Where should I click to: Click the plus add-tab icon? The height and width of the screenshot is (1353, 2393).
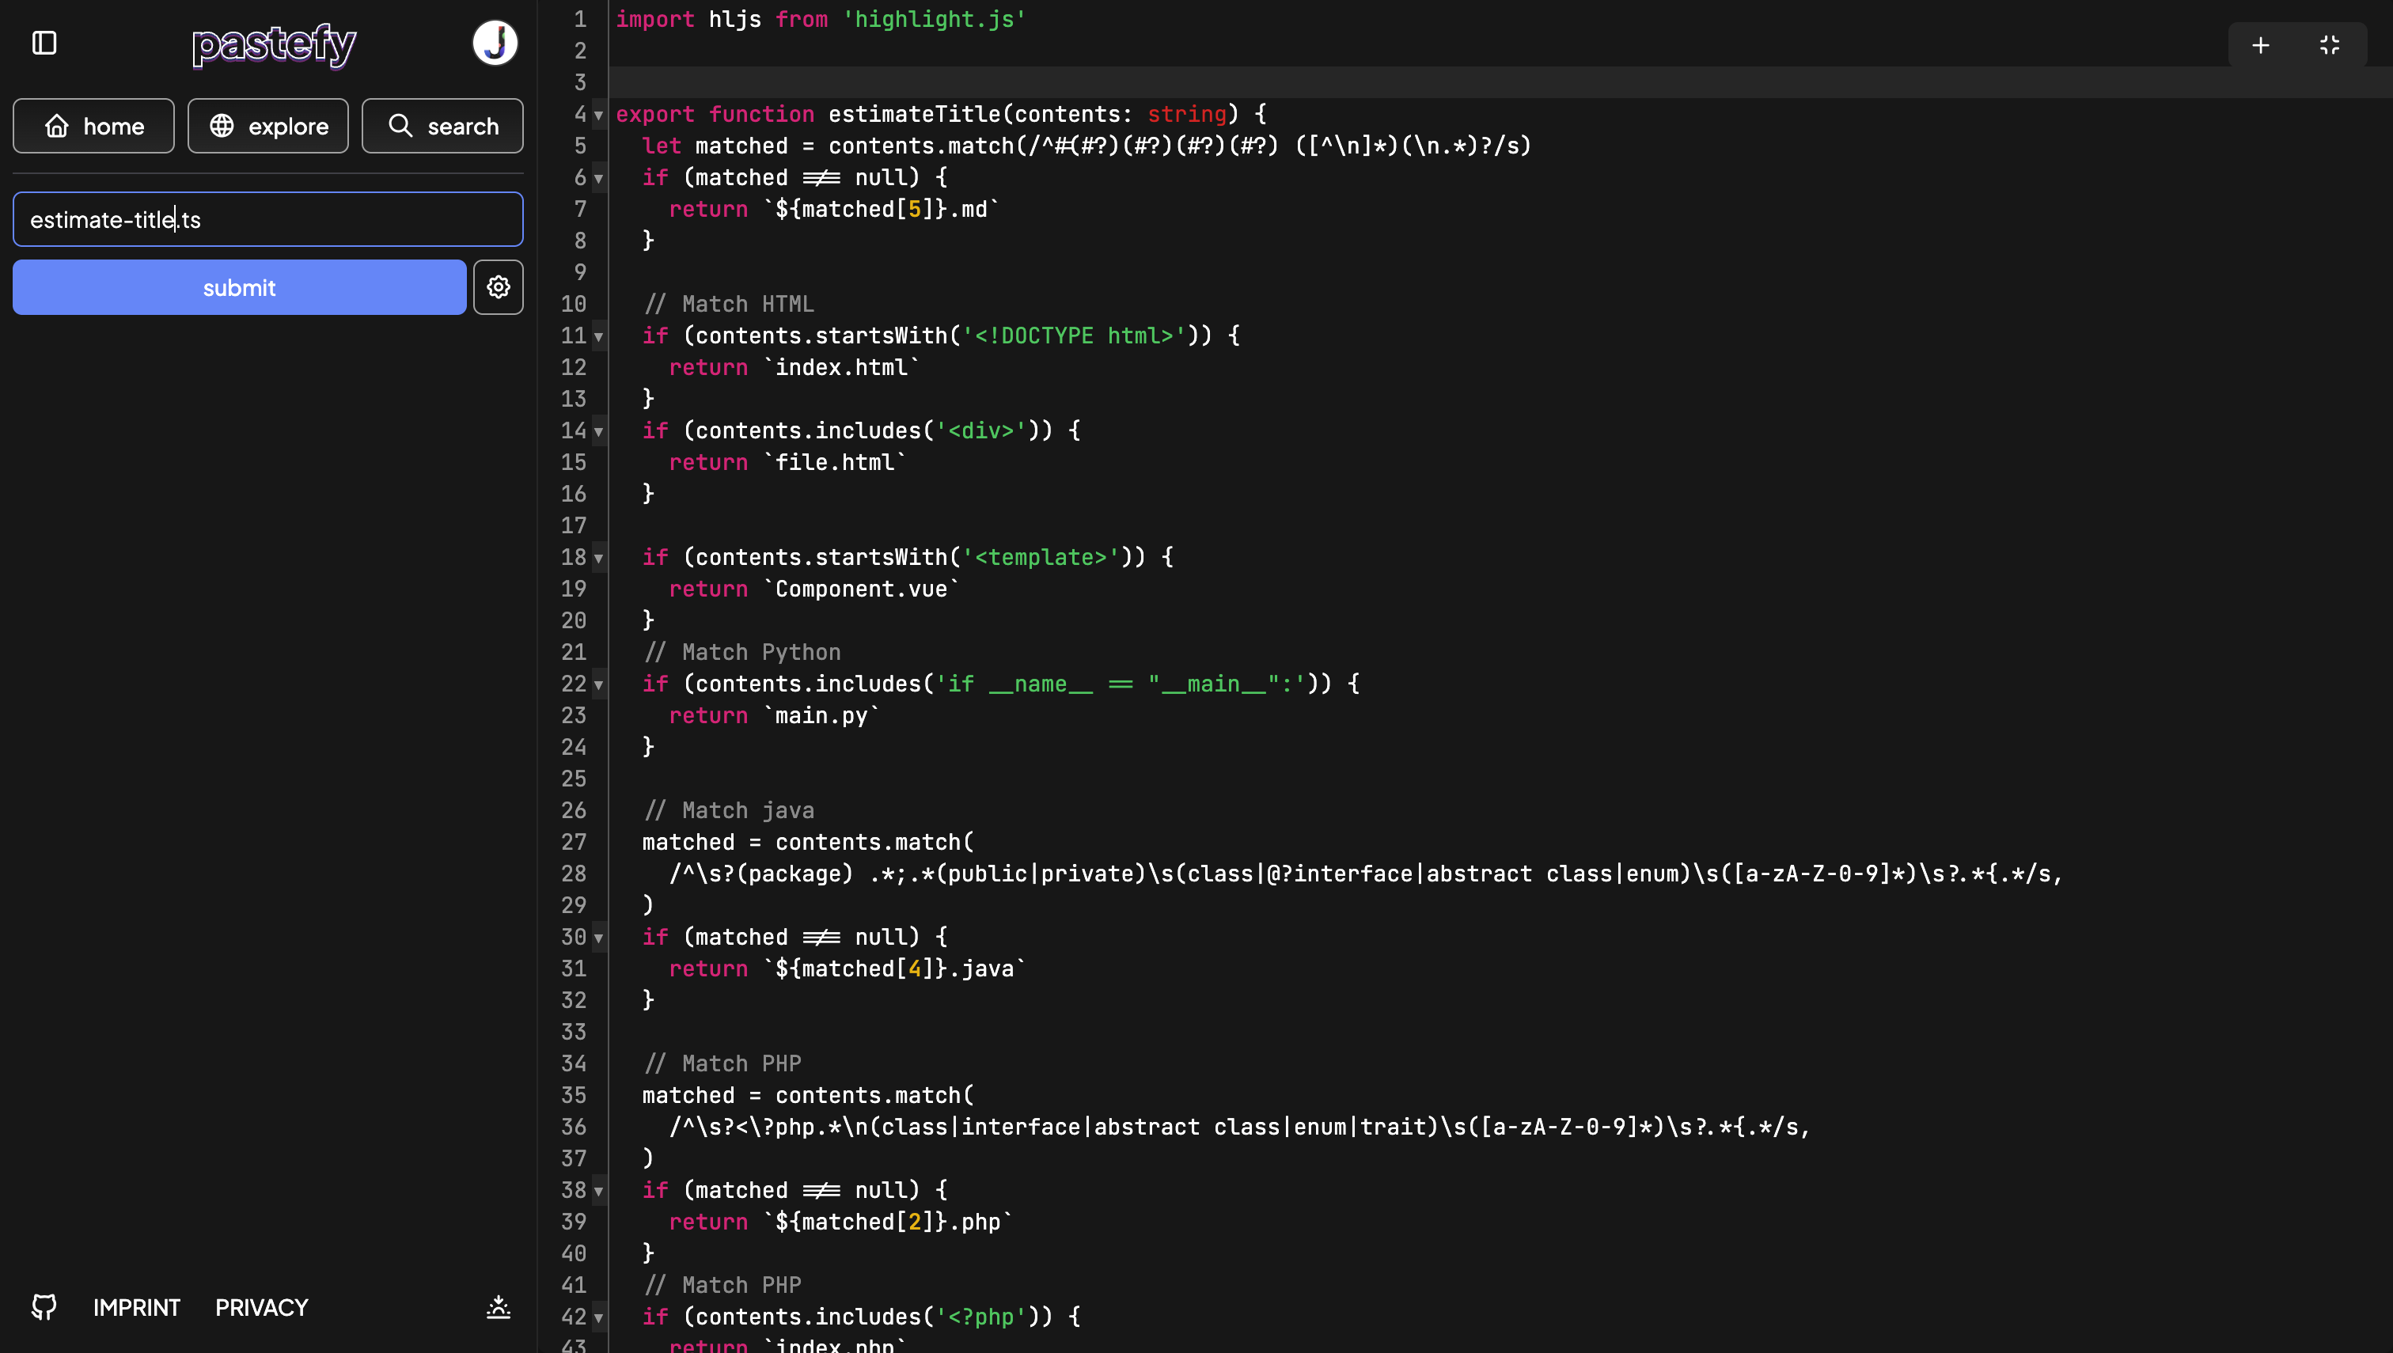click(2261, 44)
